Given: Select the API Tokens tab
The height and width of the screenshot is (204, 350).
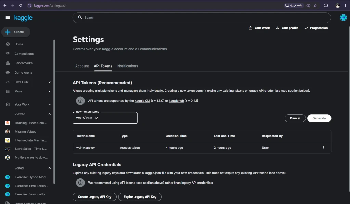Looking at the screenshot, I should 103,66.
